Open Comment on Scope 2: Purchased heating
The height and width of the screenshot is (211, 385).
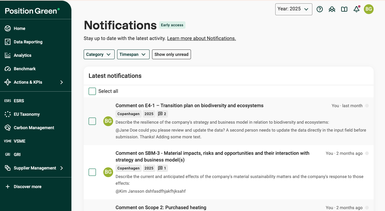tap(161, 208)
